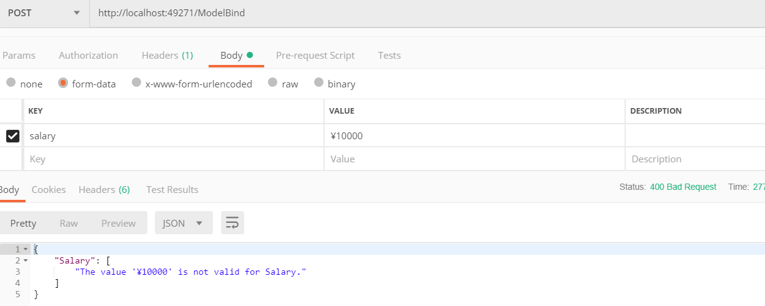
Task: Click the Raw response view button
Action: click(x=69, y=223)
